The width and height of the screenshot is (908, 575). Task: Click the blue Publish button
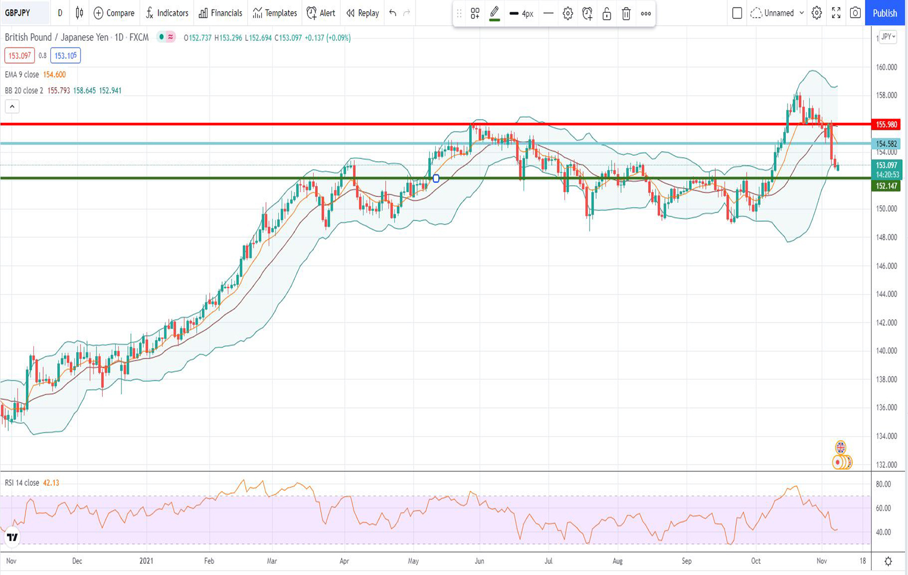click(x=885, y=13)
